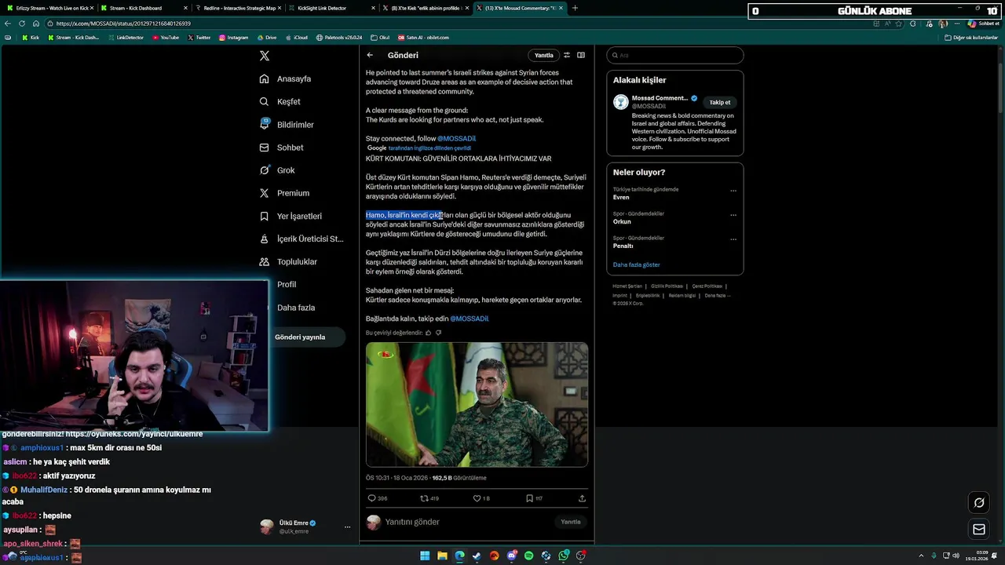Show hidden tray icons chevron
This screenshot has width=1005, height=565.
click(x=921, y=556)
